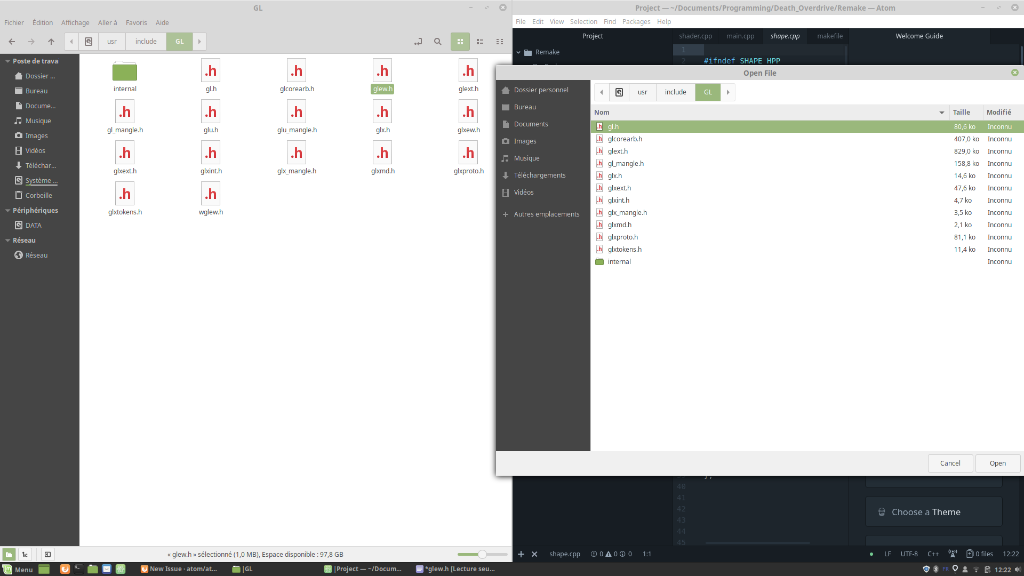The image size is (1024, 576).
Task: Open the glew.h file icon
Action: point(382,71)
